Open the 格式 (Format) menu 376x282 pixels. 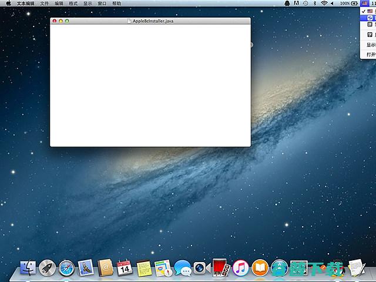tap(73, 4)
